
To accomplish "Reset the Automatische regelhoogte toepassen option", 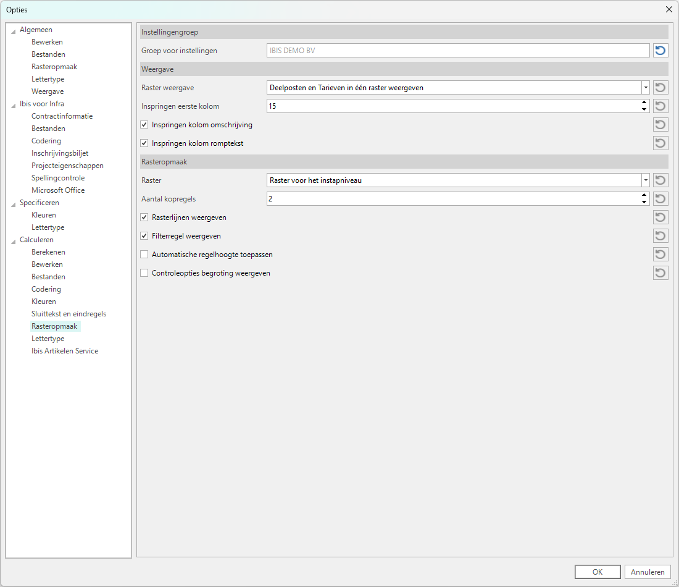I will point(660,255).
